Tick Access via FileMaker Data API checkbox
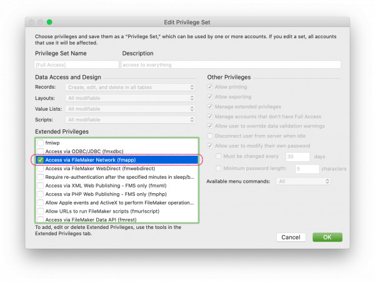This screenshot has width=375, height=282. [41, 219]
